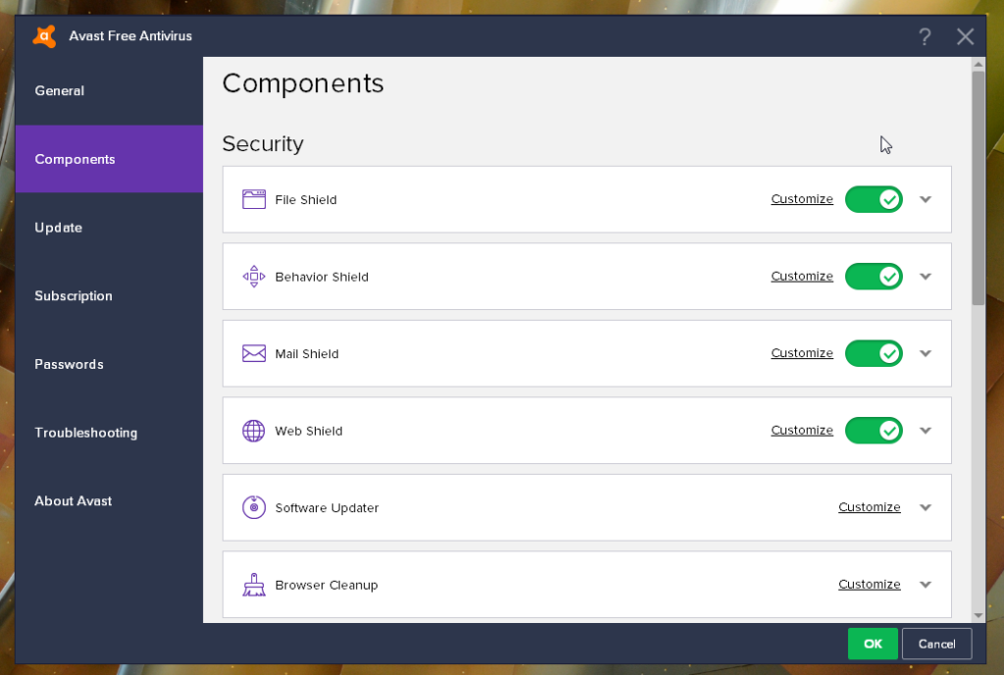The height and width of the screenshot is (675, 1004).
Task: Toggle the Mail Shield switch off
Action: pyautogui.click(x=874, y=353)
